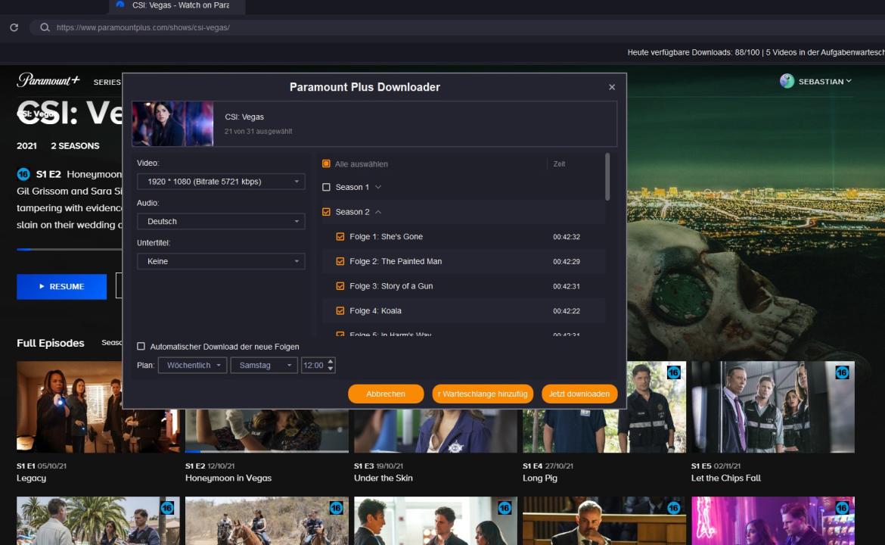Screen dimensions: 885x545
Task: Select the CSI: Vegas browser tab
Action: [177, 5]
